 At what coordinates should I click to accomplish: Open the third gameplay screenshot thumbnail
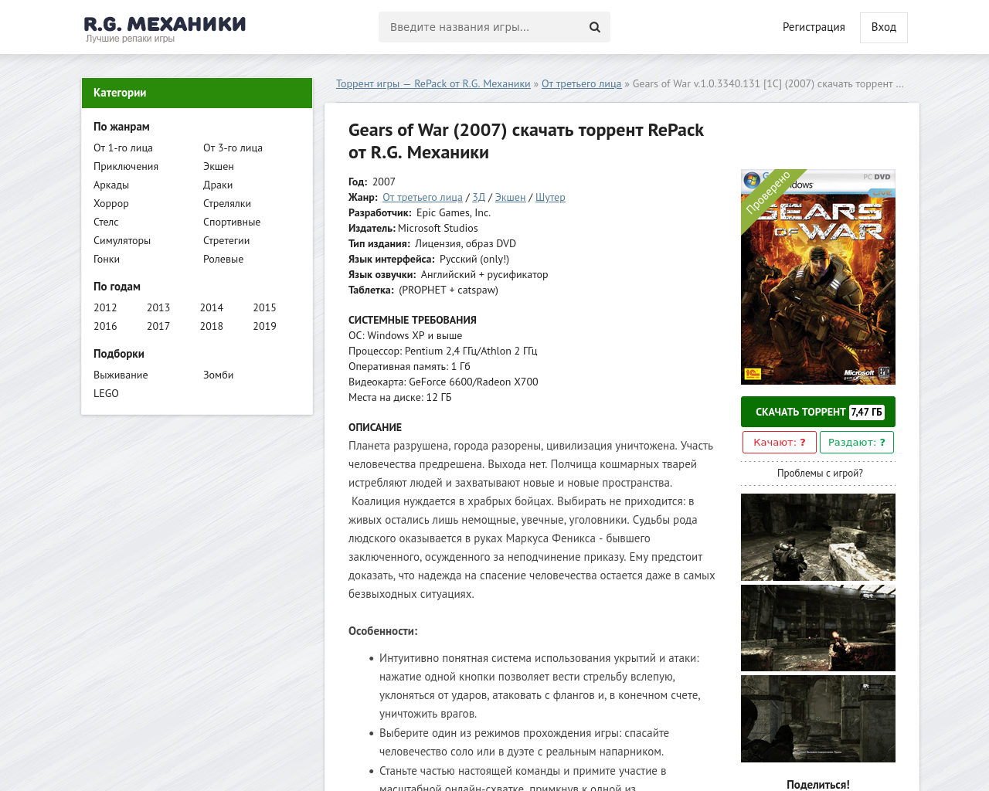(818, 718)
